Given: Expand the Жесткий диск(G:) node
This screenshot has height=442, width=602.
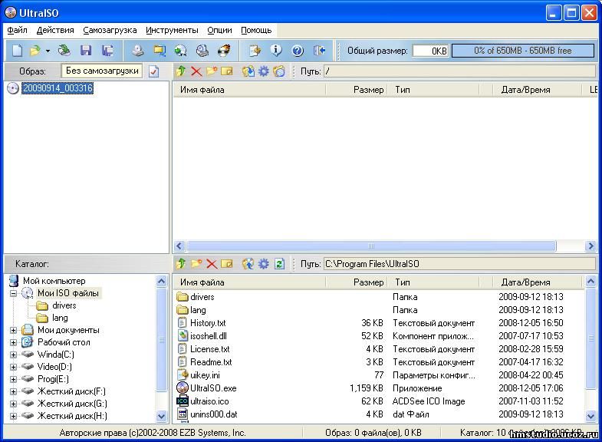Looking at the screenshot, I should pos(14,404).
